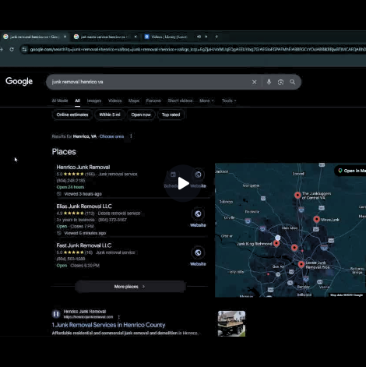
Task: Select the All results tab
Action: [78, 101]
